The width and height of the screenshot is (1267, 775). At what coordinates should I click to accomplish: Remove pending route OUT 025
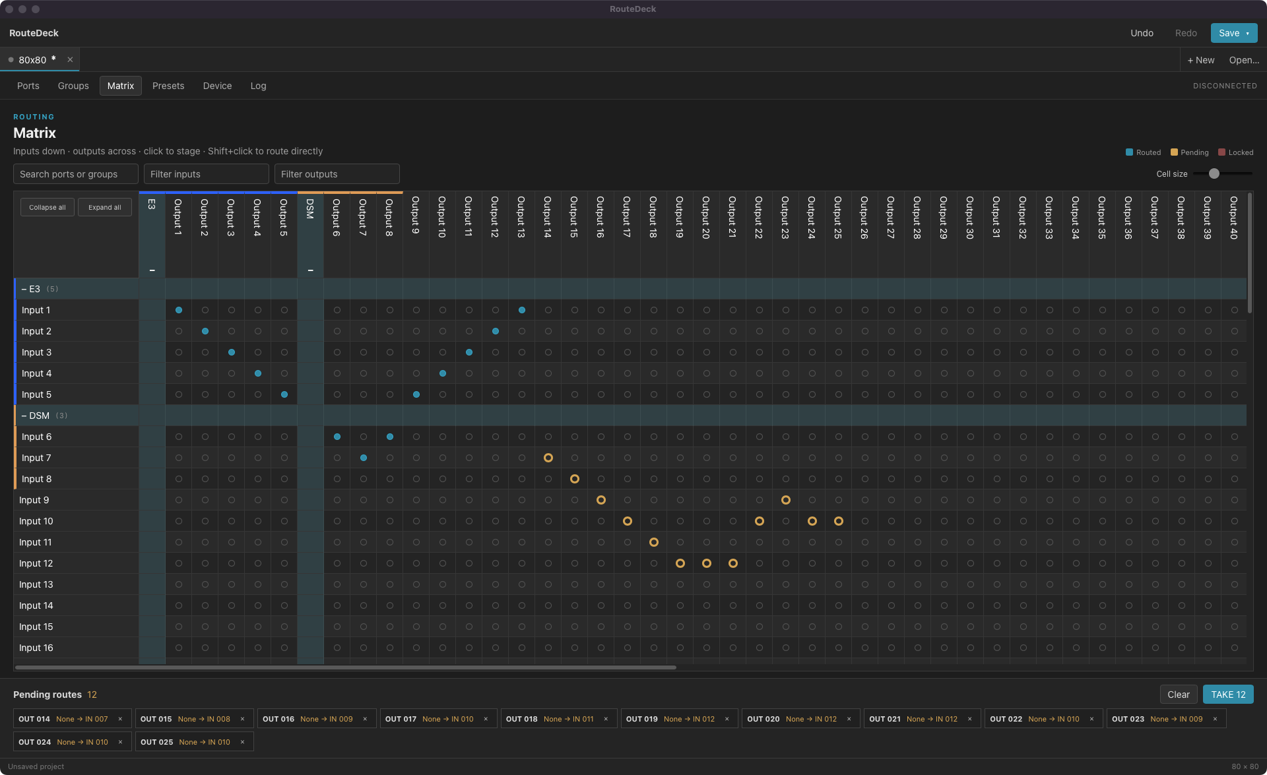pyautogui.click(x=242, y=742)
